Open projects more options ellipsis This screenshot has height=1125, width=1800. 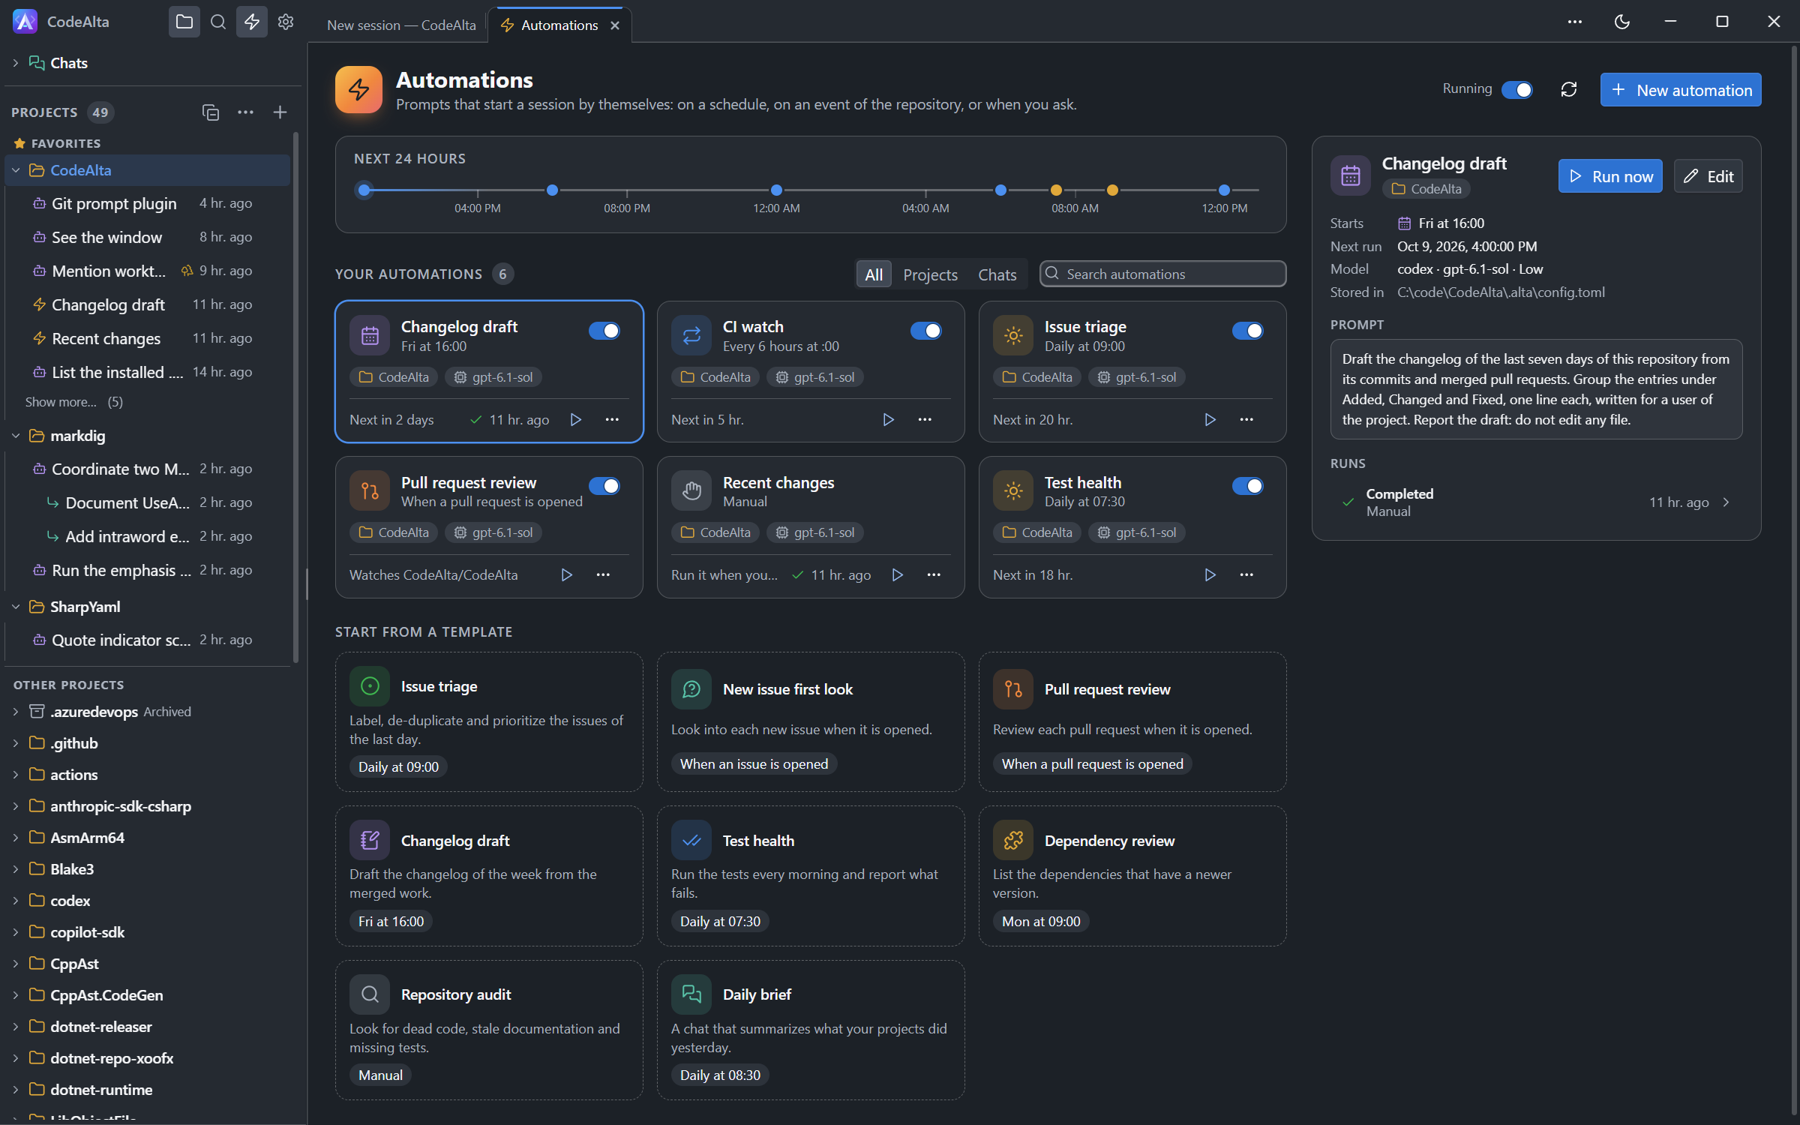click(x=245, y=112)
